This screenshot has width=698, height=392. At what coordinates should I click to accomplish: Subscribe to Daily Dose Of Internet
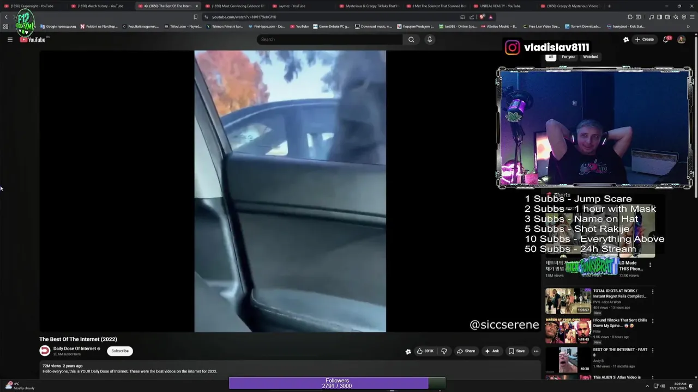tap(120, 351)
